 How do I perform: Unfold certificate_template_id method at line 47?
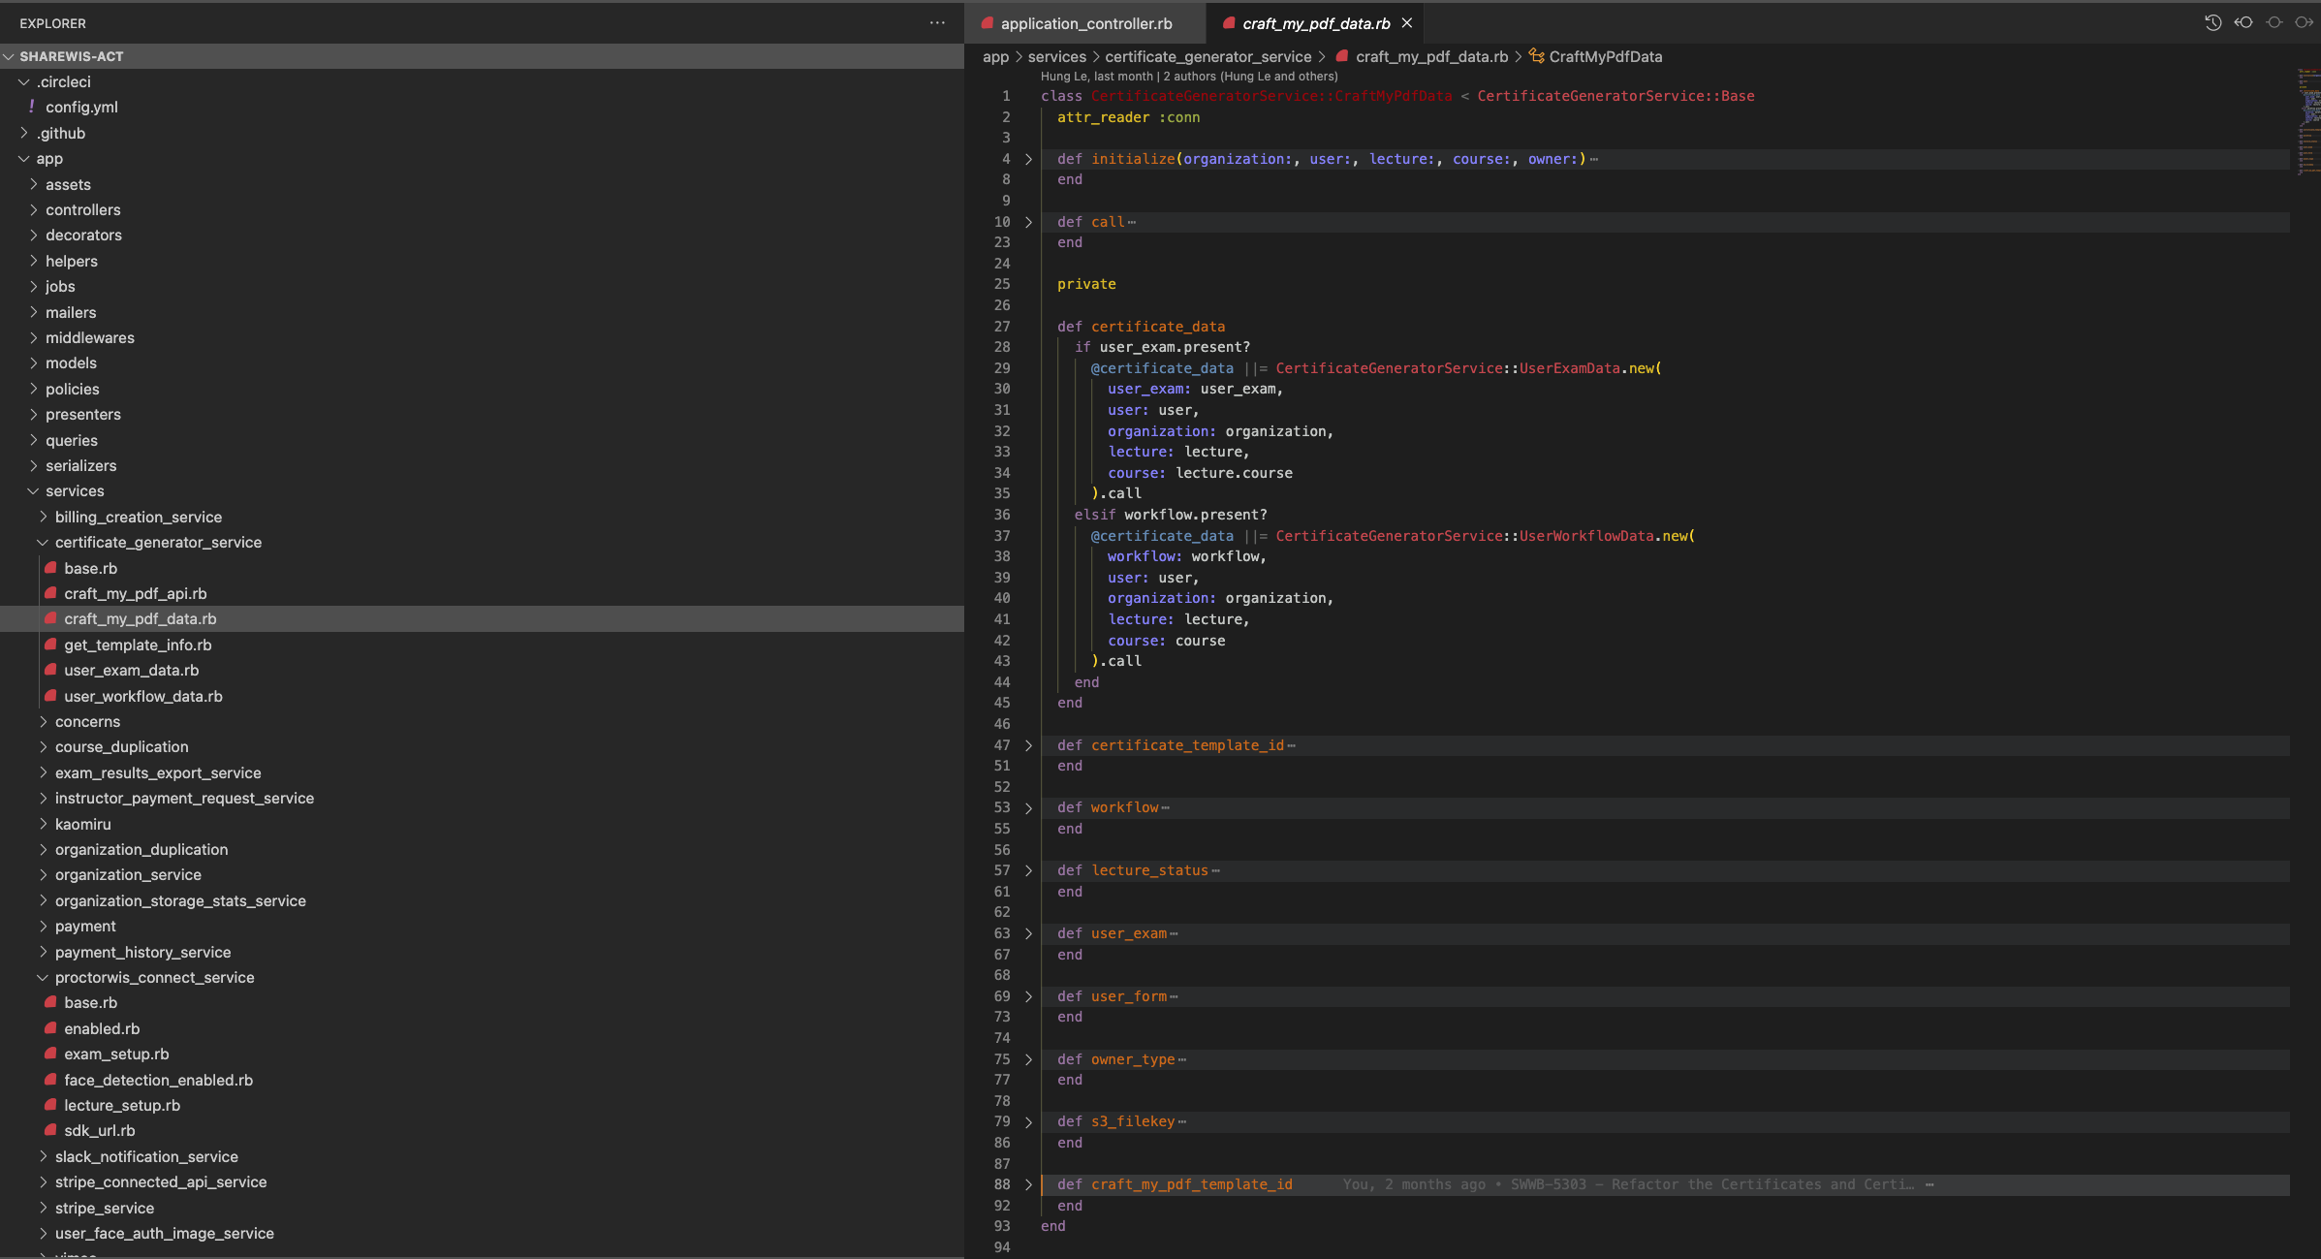point(1029,745)
